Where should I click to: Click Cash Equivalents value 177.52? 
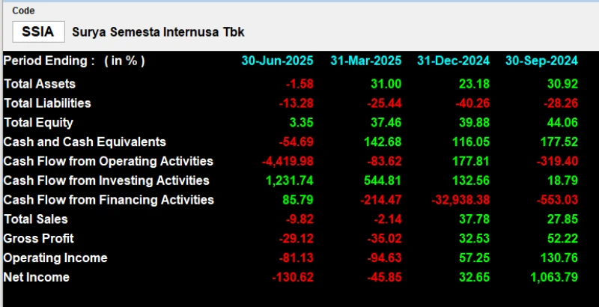click(559, 142)
